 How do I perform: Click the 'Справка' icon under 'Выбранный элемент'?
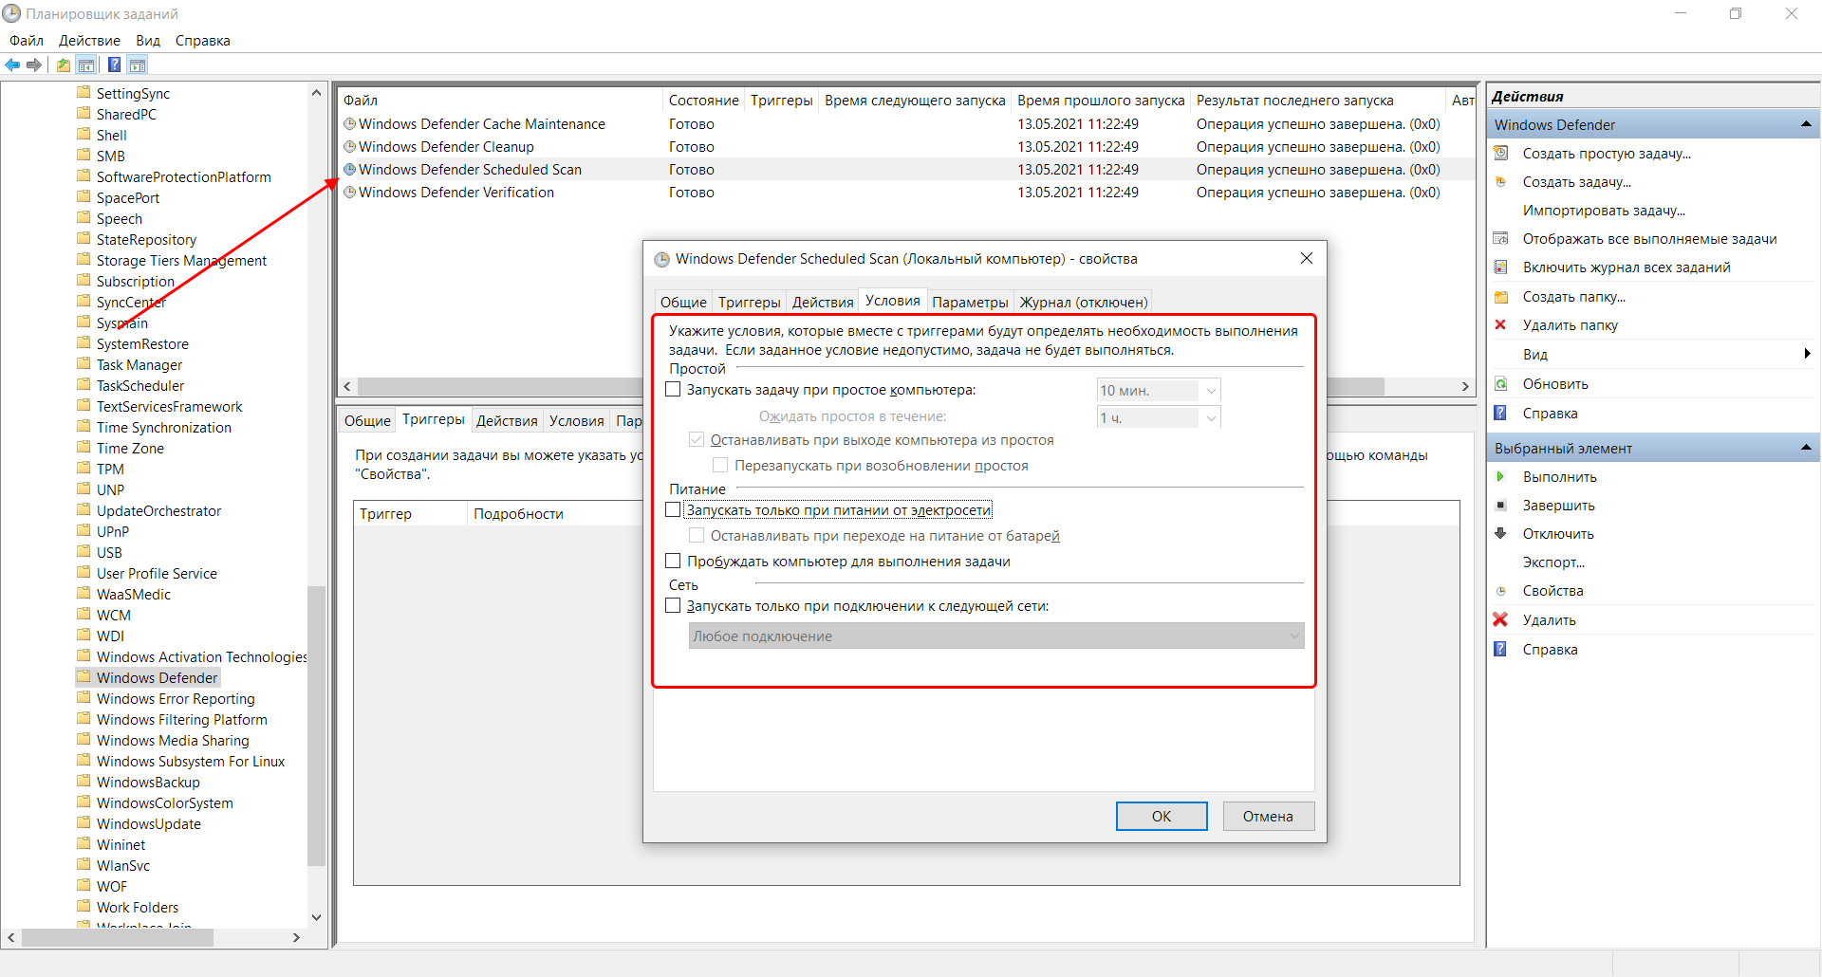point(1500,649)
